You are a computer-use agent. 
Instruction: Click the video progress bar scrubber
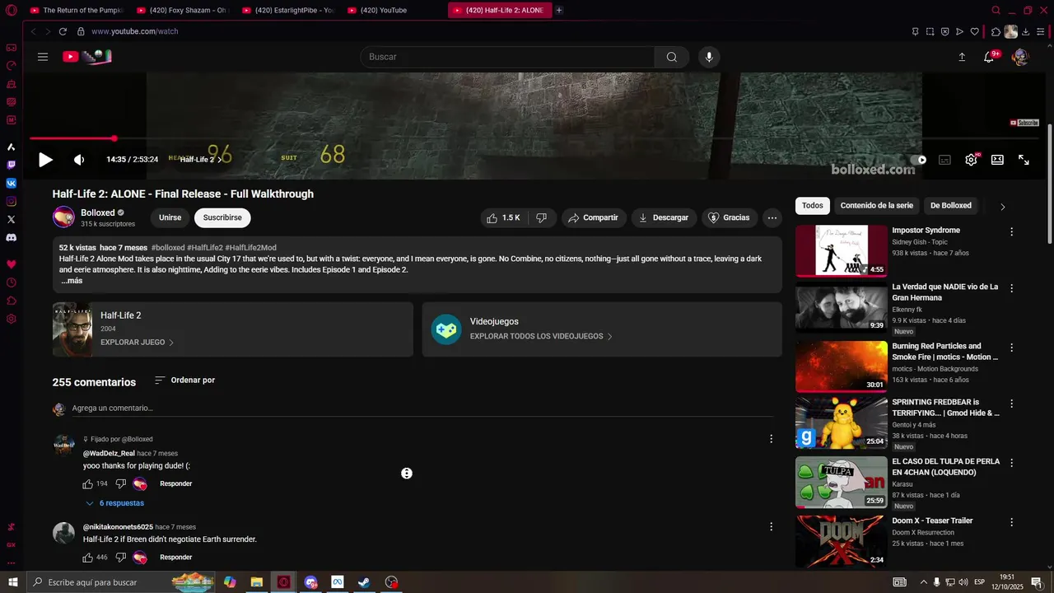click(114, 138)
